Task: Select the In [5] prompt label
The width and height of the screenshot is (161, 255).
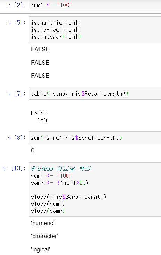Action: pos(15,22)
